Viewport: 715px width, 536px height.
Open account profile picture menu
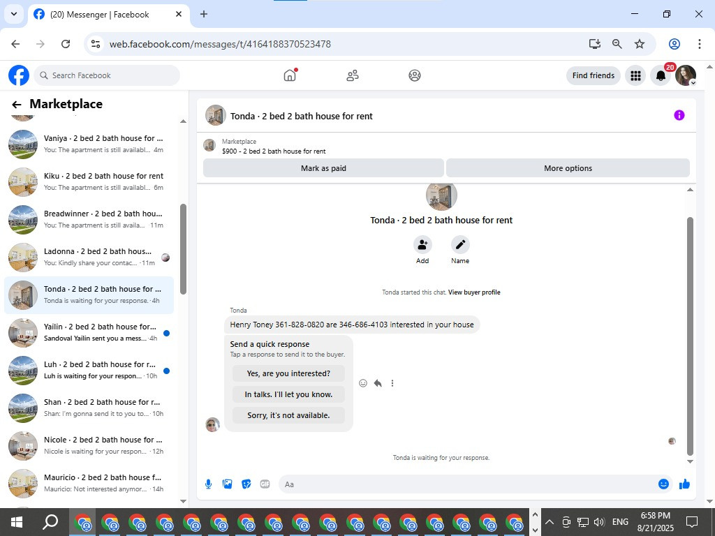tap(686, 75)
